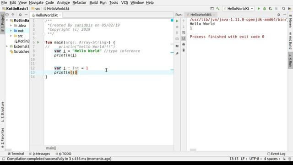The width and height of the screenshot is (293, 165).
Task: Expand the .idea folder
Action: (11, 26)
